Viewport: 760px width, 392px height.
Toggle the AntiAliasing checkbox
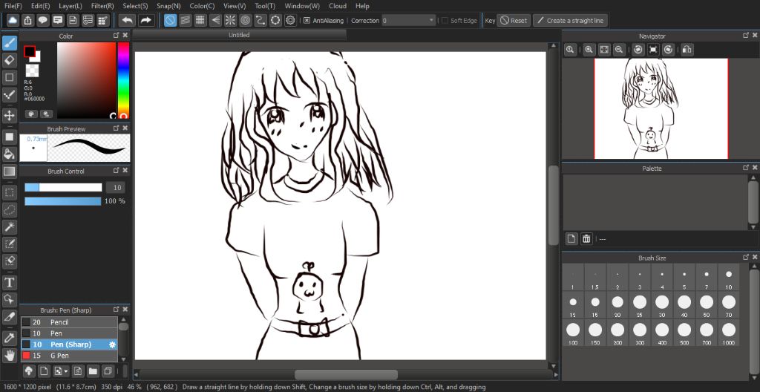tap(307, 20)
